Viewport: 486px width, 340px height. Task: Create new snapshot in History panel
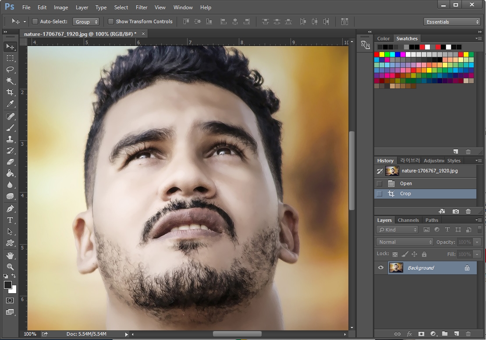(456, 211)
